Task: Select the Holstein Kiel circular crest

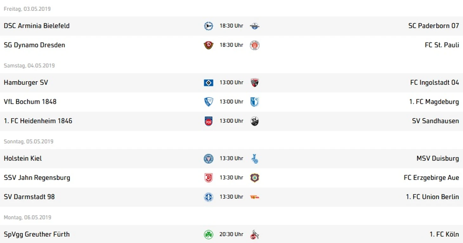Action: click(208, 159)
